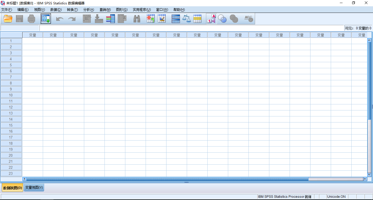373x200 pixels.
Task: Click the cell name box above the grid
Action: pyautogui.click(x=20, y=28)
